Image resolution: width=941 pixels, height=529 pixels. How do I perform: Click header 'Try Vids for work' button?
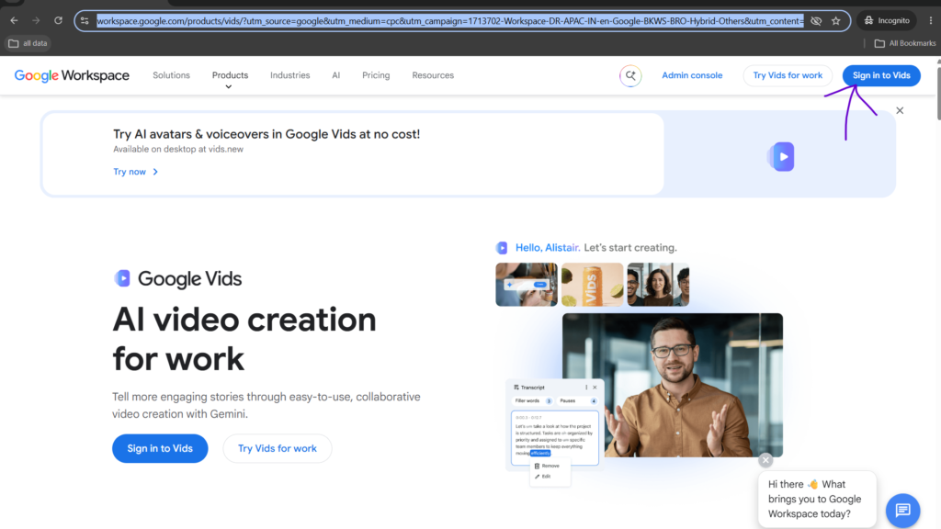[x=788, y=75]
